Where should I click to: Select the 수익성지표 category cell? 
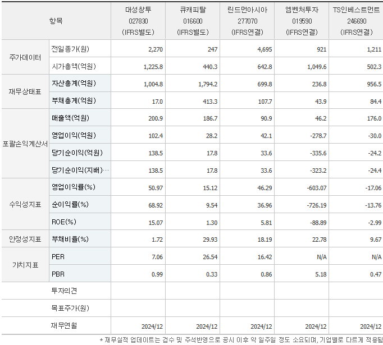(25, 204)
